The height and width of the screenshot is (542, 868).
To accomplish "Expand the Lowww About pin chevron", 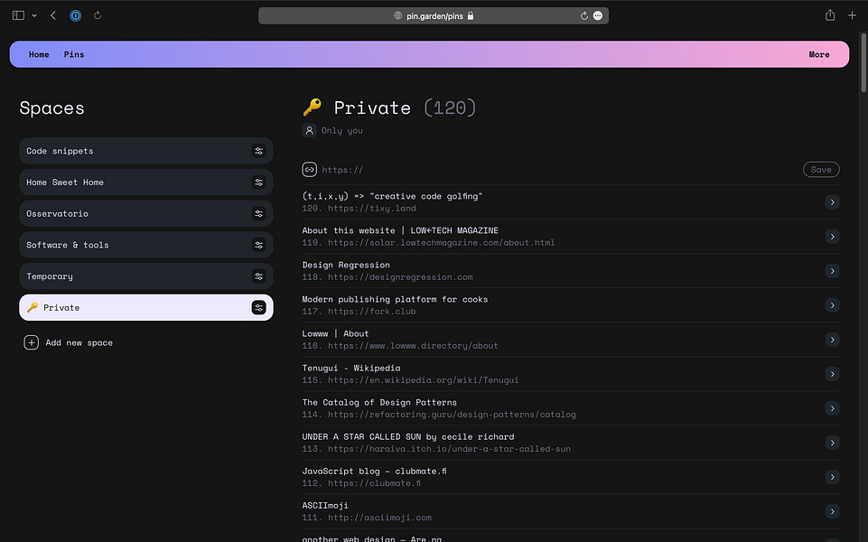I will point(832,340).
